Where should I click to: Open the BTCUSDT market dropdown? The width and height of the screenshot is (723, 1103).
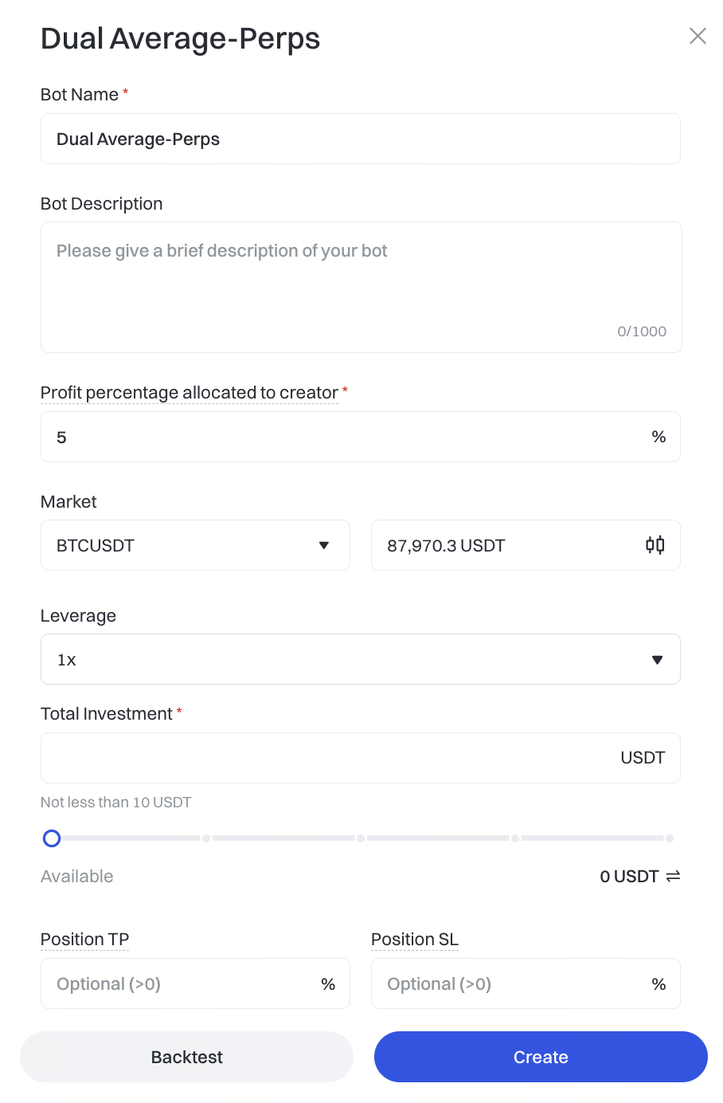(195, 545)
